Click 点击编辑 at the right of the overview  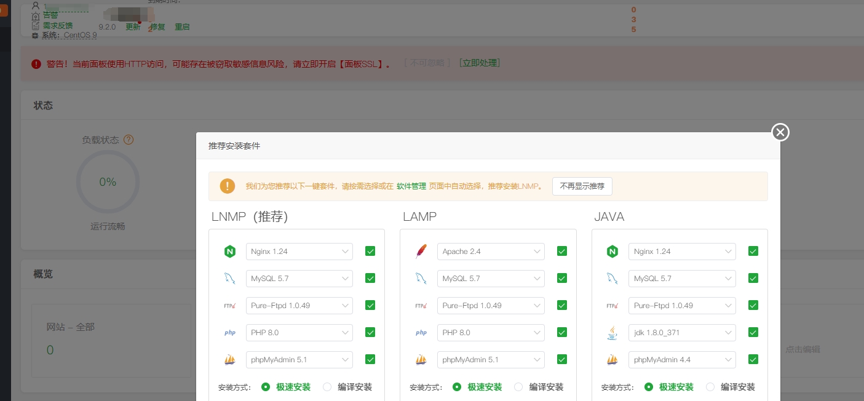click(x=803, y=349)
